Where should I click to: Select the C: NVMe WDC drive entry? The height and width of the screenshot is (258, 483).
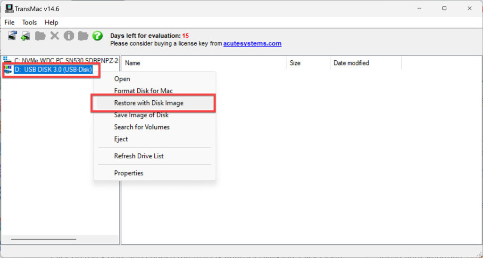click(66, 60)
